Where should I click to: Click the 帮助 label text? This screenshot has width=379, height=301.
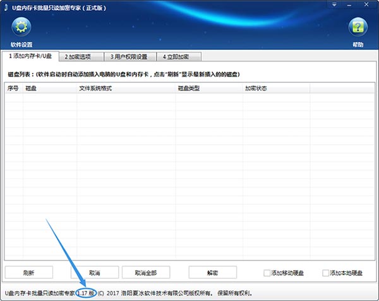(358, 44)
